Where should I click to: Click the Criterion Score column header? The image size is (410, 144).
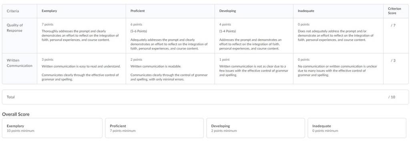click(x=394, y=11)
